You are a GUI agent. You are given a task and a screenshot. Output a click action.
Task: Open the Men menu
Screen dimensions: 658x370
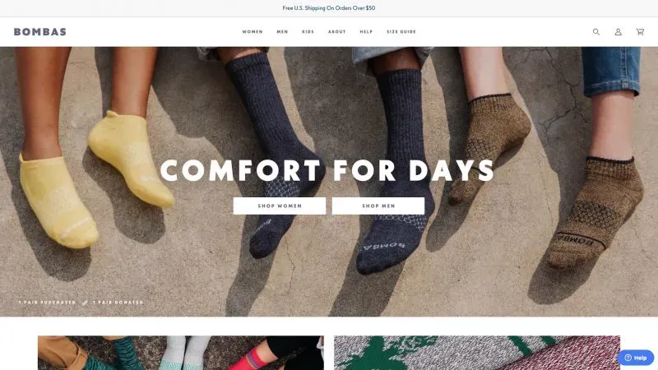282,32
